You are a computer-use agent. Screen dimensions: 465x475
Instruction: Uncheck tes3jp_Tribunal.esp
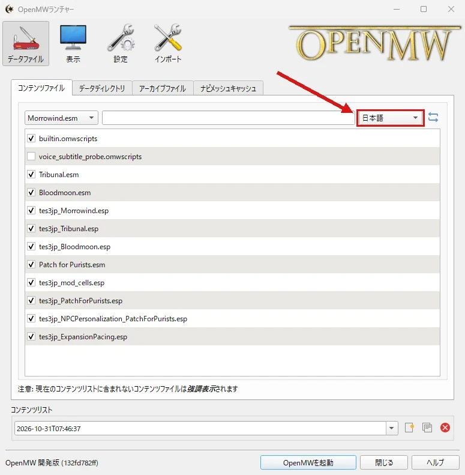point(31,228)
